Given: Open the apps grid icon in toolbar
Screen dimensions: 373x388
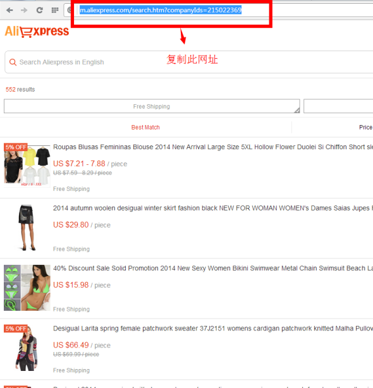Looking at the screenshot, I should pos(55,10).
